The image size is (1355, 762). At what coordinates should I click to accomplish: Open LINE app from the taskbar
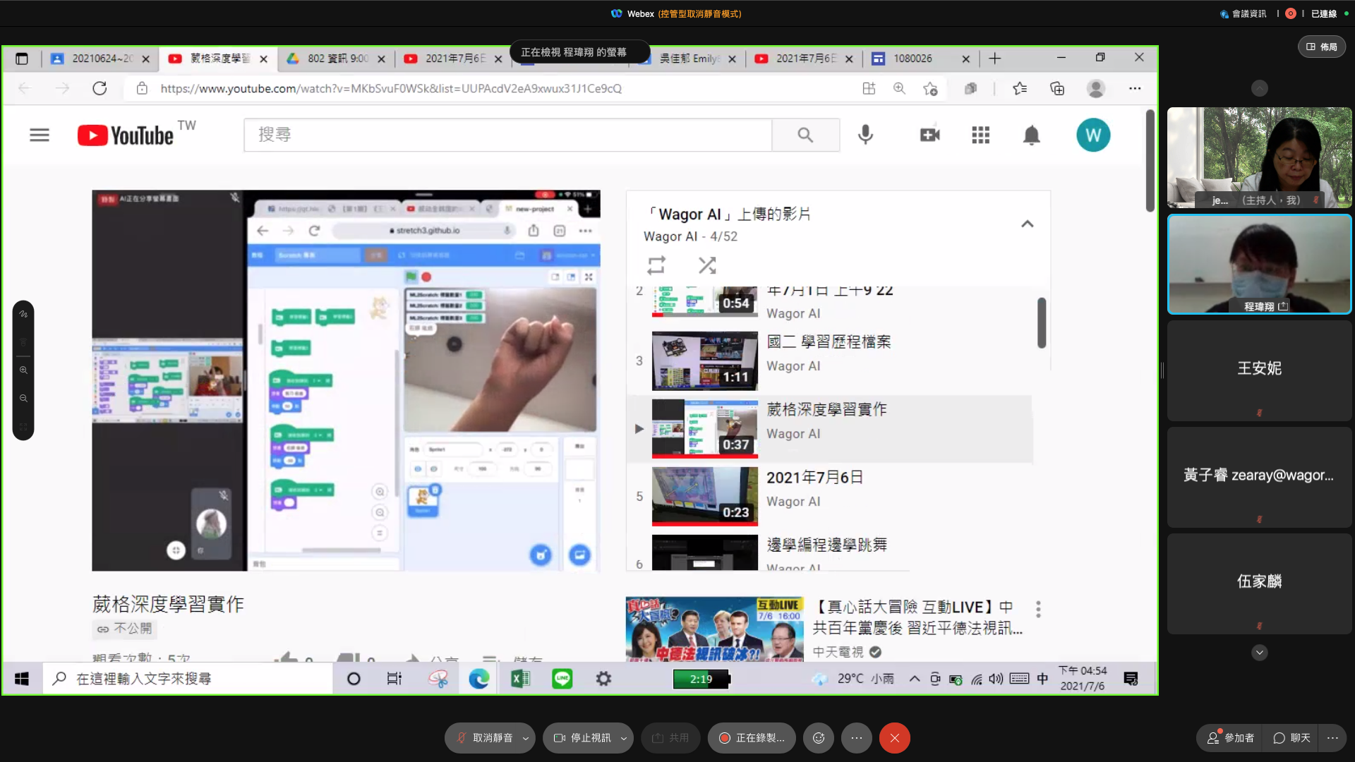pyautogui.click(x=562, y=679)
